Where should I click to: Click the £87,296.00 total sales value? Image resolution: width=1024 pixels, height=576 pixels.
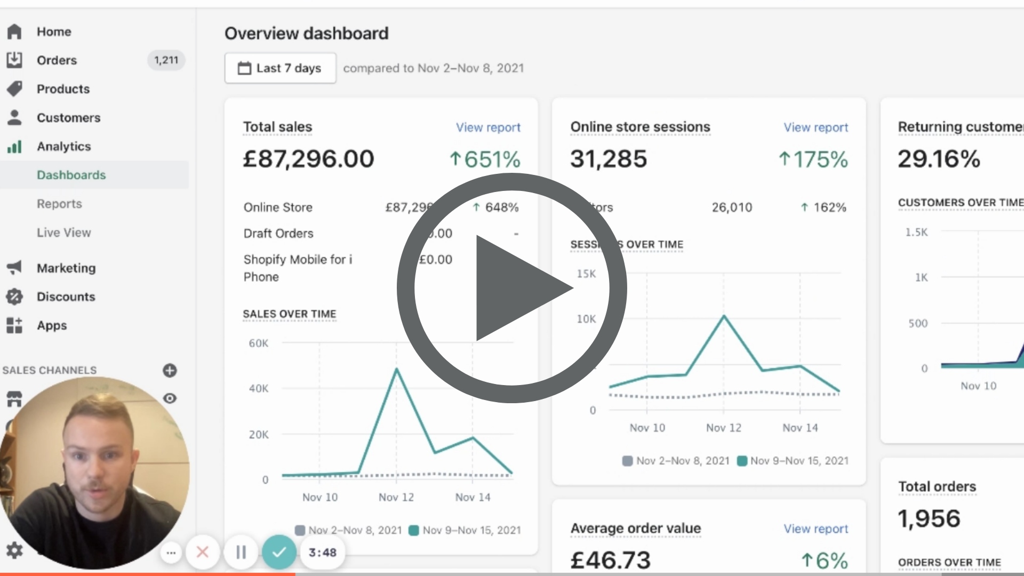308,159
